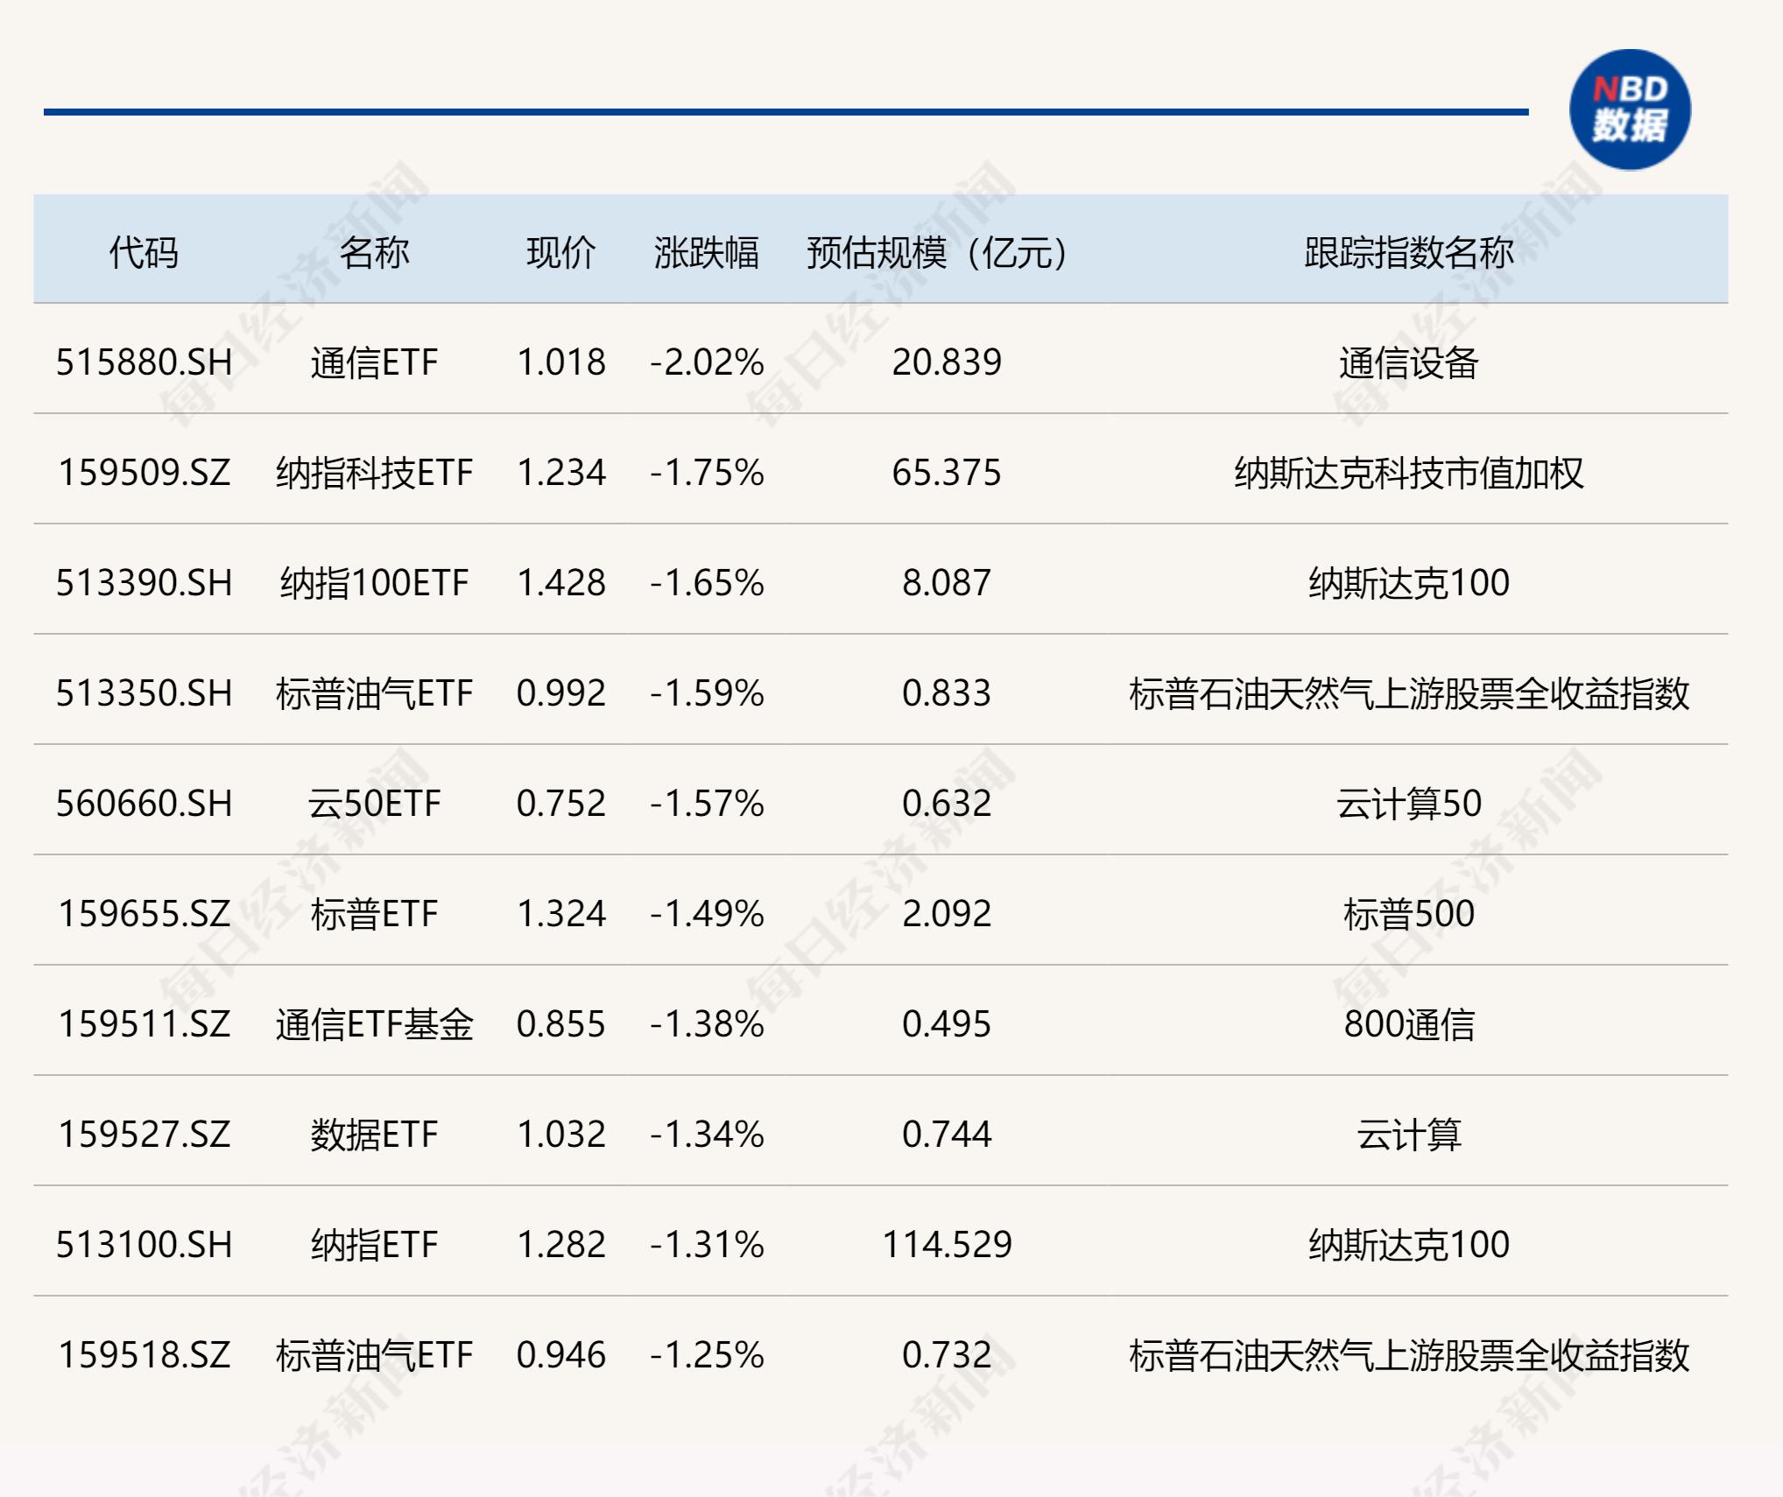This screenshot has height=1497, width=1783.
Task: Click code 513350.SH
Action: point(144,693)
